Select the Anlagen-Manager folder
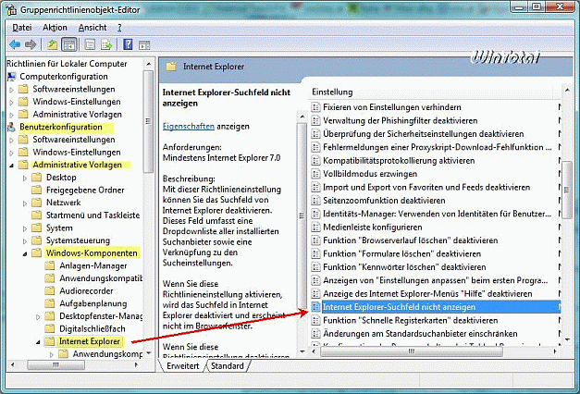The image size is (580, 394). point(93,265)
